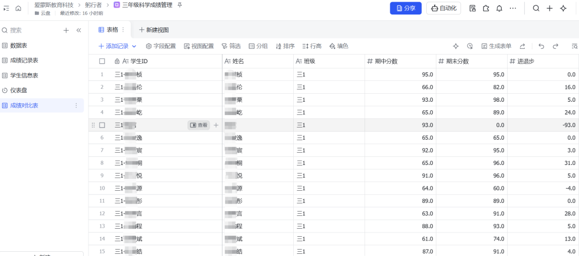Open the plugins puzzle-piece icon
579x256 pixels.
pyautogui.click(x=486, y=8)
